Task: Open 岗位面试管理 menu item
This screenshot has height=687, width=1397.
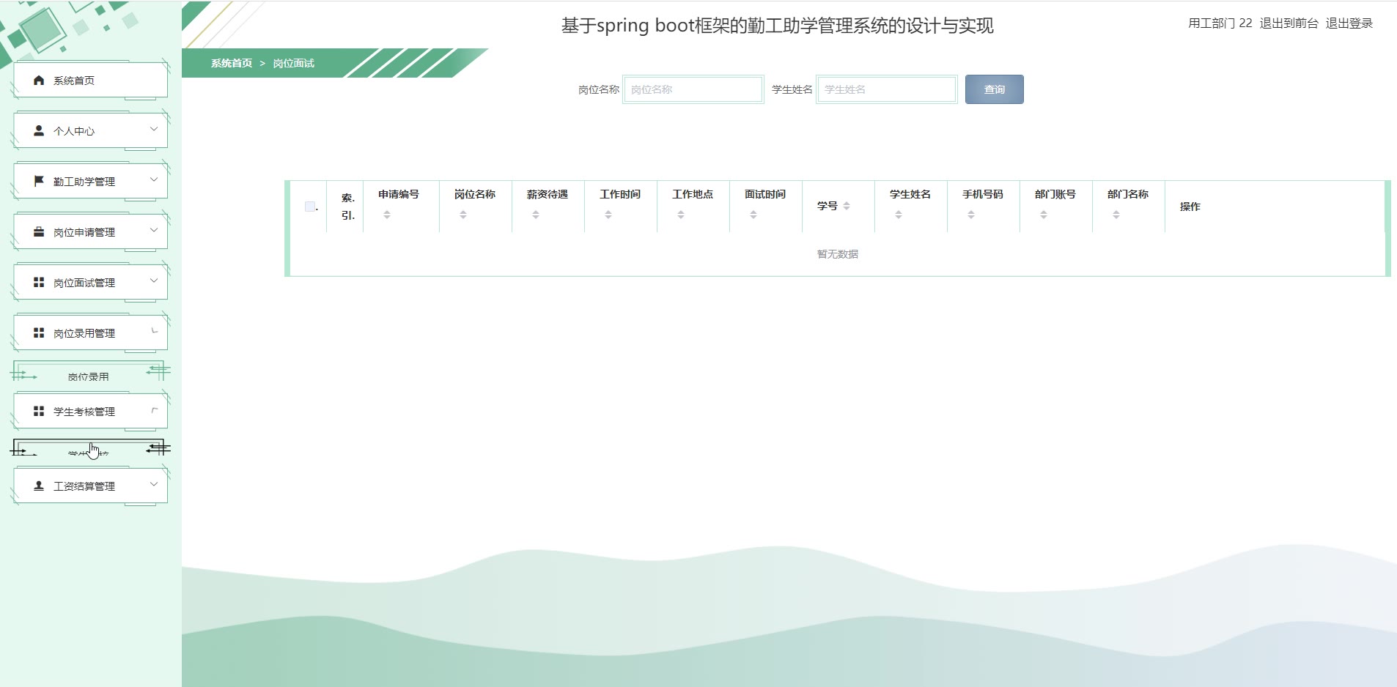Action: pos(90,282)
